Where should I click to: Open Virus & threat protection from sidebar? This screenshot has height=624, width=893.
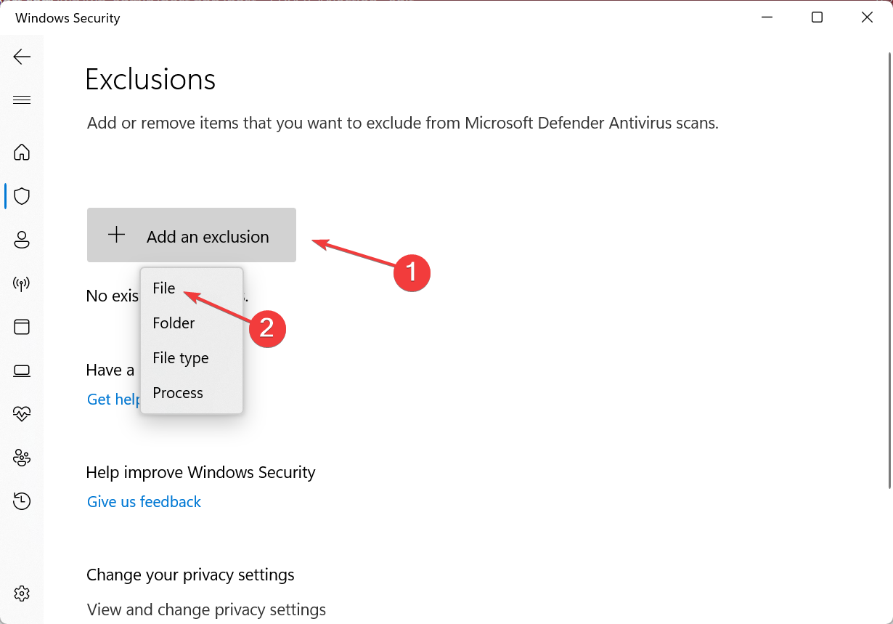22,196
